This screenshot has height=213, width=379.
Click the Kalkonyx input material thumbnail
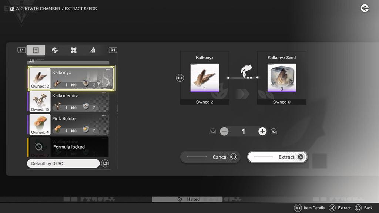click(205, 78)
